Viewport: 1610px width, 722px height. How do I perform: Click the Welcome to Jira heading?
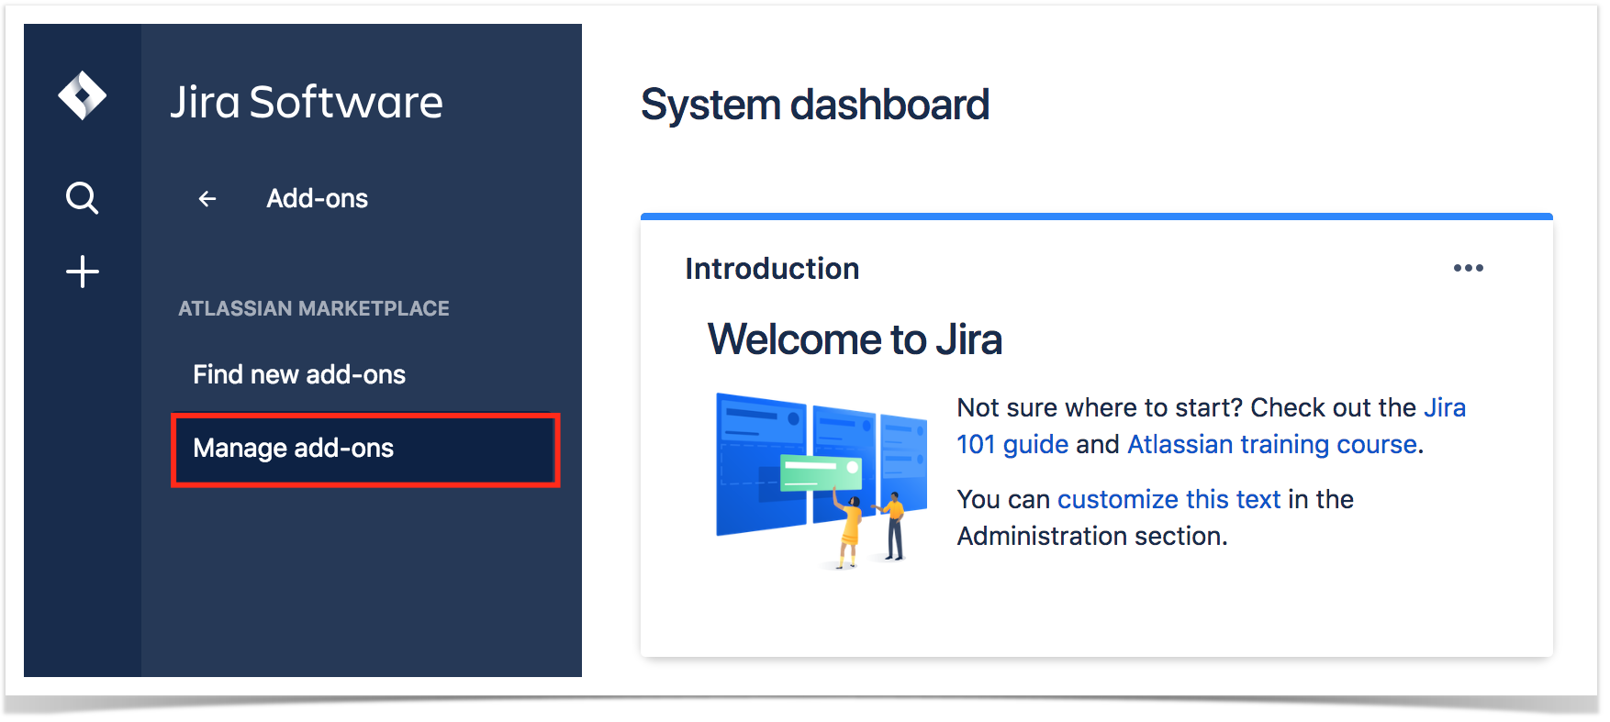[x=855, y=339]
